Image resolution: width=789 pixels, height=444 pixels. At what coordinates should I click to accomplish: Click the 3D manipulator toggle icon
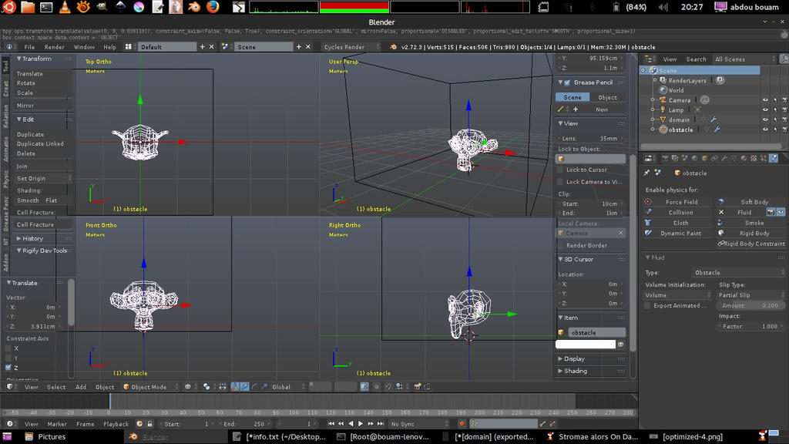pos(235,387)
